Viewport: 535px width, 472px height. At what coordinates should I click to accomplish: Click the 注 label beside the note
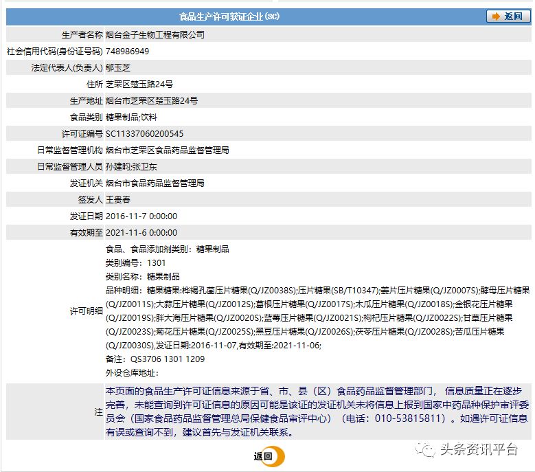tap(99, 412)
